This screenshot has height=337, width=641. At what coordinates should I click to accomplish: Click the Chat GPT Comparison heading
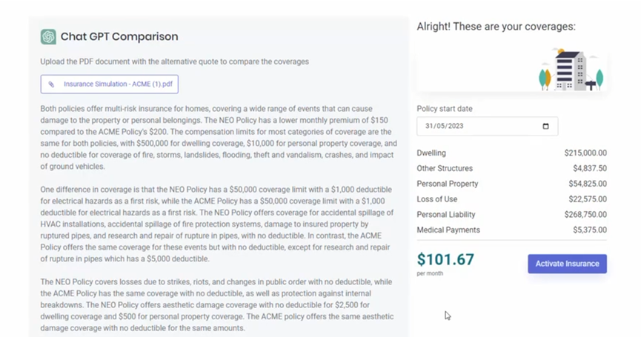coord(119,37)
